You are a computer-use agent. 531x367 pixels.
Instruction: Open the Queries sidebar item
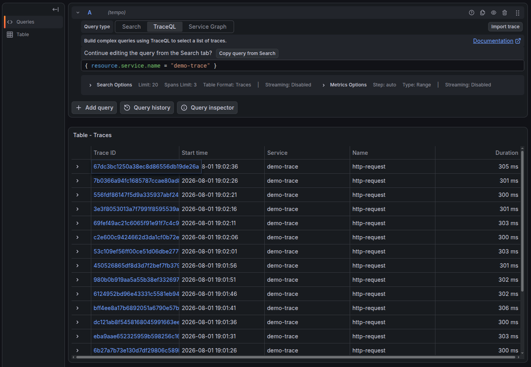coord(33,22)
